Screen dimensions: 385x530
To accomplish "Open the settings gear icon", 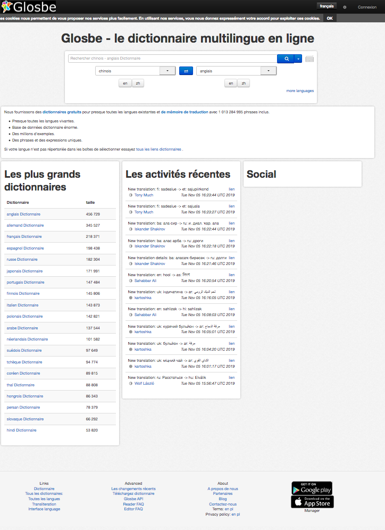I will click(345, 7).
